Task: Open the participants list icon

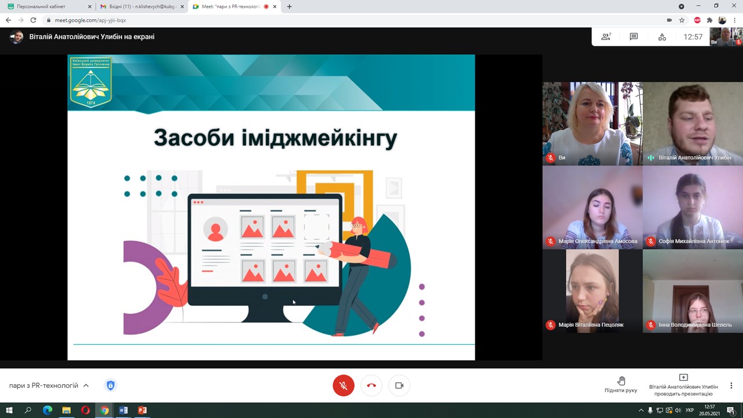Action: pos(606,37)
